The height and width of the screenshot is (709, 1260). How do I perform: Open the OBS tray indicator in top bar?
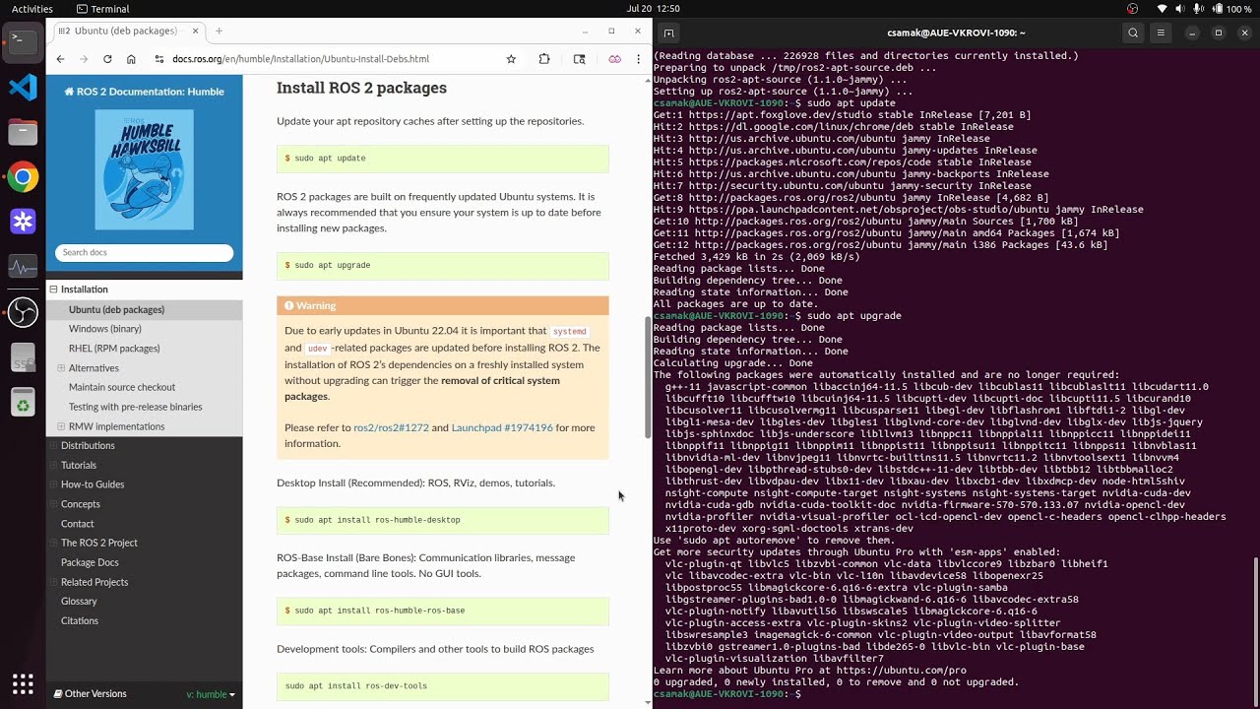click(1132, 9)
